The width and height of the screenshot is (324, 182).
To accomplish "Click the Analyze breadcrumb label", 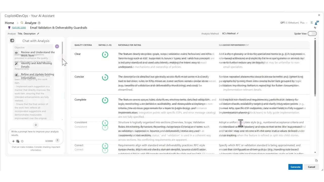I will (x=31, y=23).
